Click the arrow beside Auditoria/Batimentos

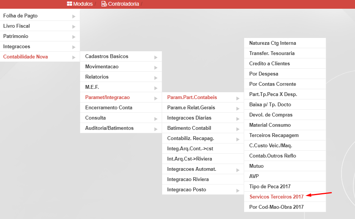[156, 129]
